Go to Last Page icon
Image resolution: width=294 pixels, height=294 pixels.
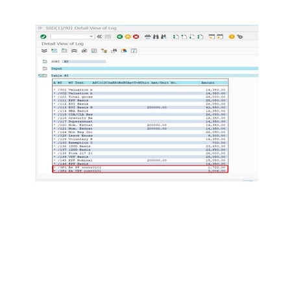tap(200, 37)
